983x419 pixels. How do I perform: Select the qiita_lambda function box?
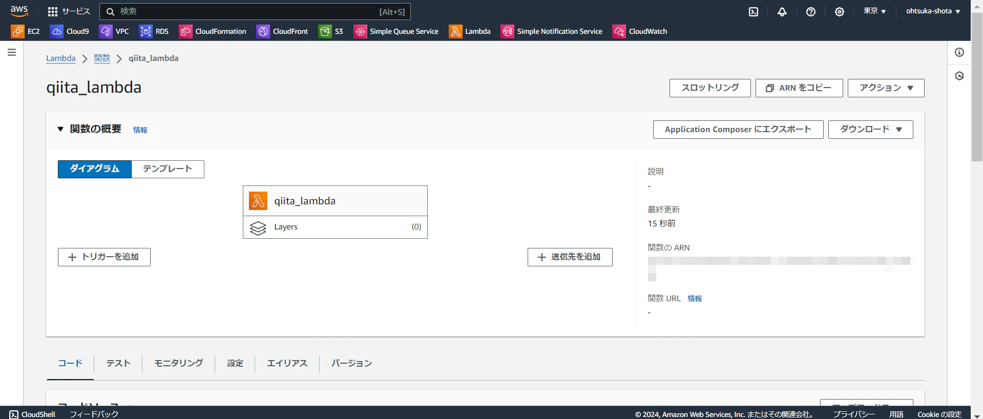pyautogui.click(x=335, y=201)
